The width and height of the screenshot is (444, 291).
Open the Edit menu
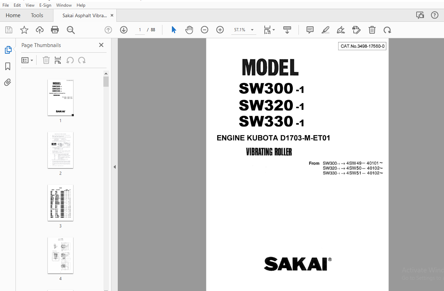tap(17, 5)
